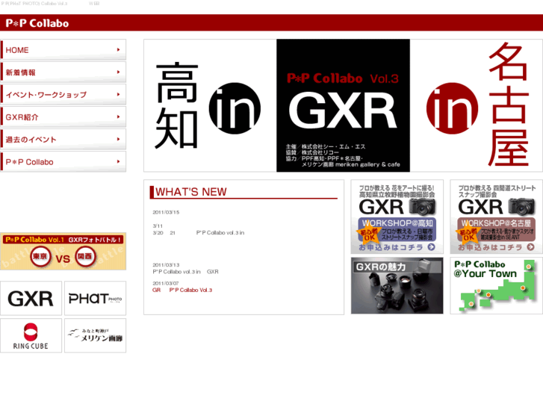Click the 2011/03/13 news date
The height and width of the screenshot is (407, 543).
(x=166, y=264)
